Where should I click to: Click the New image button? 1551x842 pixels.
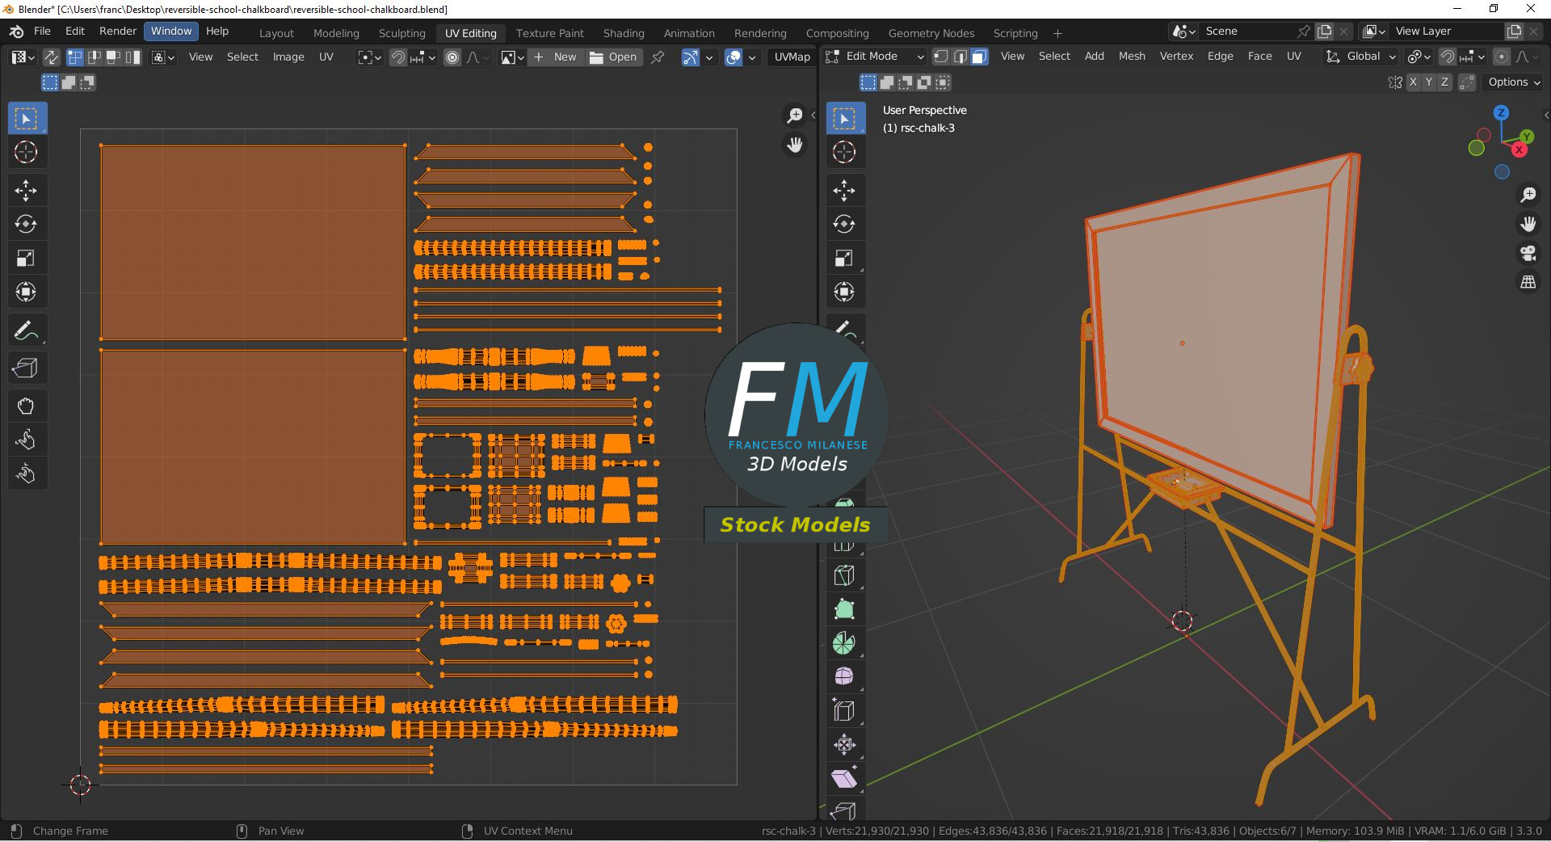click(555, 57)
